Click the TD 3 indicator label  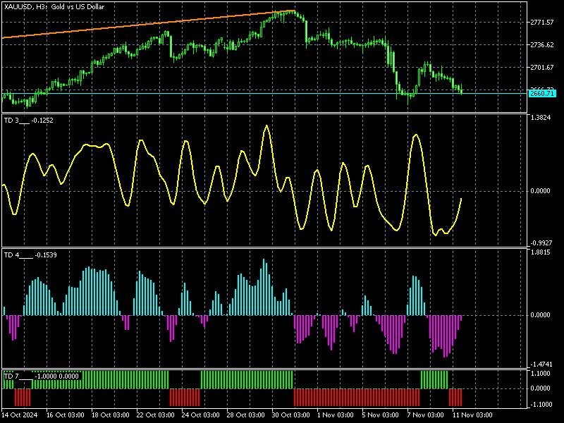(28, 121)
